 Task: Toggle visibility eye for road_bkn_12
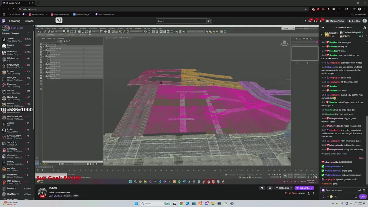(x=45, y=56)
